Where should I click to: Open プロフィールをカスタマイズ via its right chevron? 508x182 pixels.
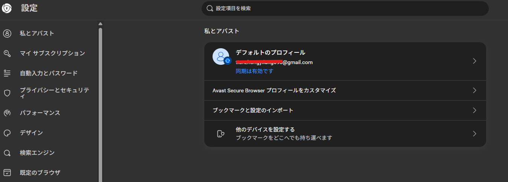click(x=474, y=90)
